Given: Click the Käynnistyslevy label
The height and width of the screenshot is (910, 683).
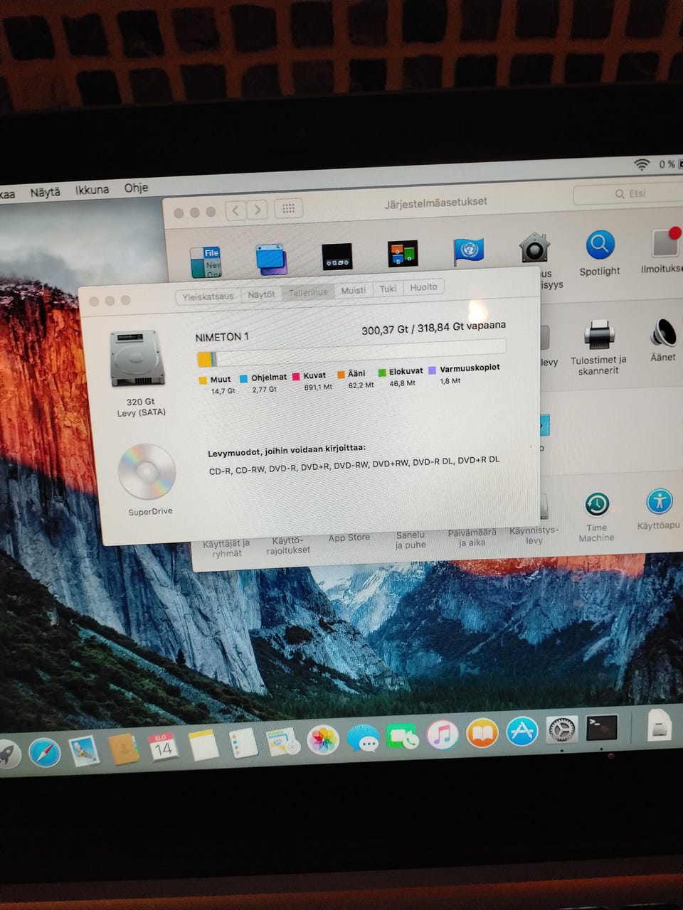Looking at the screenshot, I should point(534,535).
